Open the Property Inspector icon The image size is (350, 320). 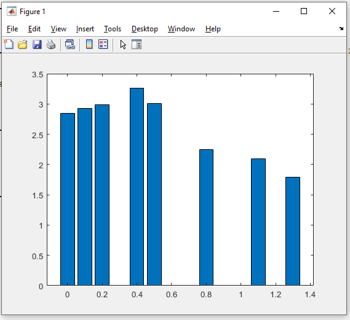137,44
